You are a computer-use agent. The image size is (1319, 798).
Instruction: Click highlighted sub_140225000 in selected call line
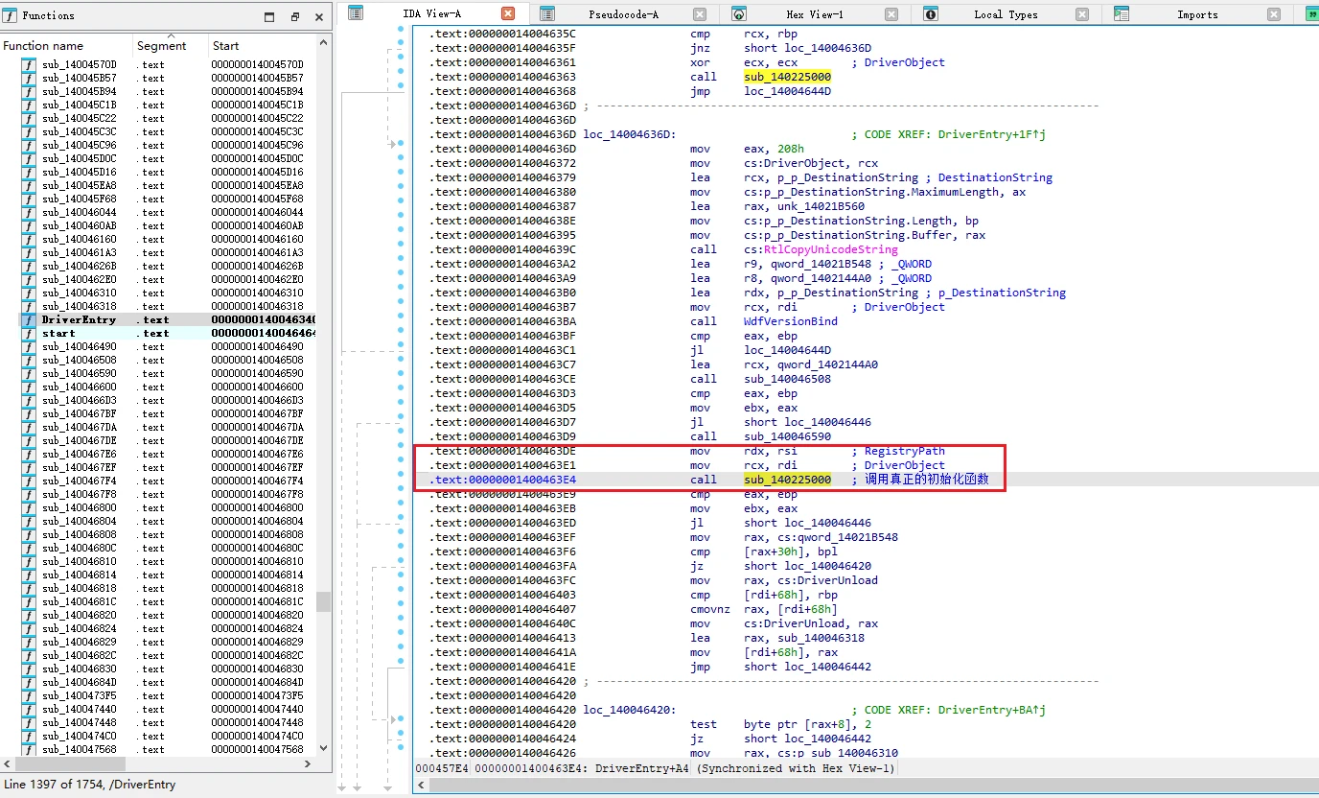click(787, 480)
